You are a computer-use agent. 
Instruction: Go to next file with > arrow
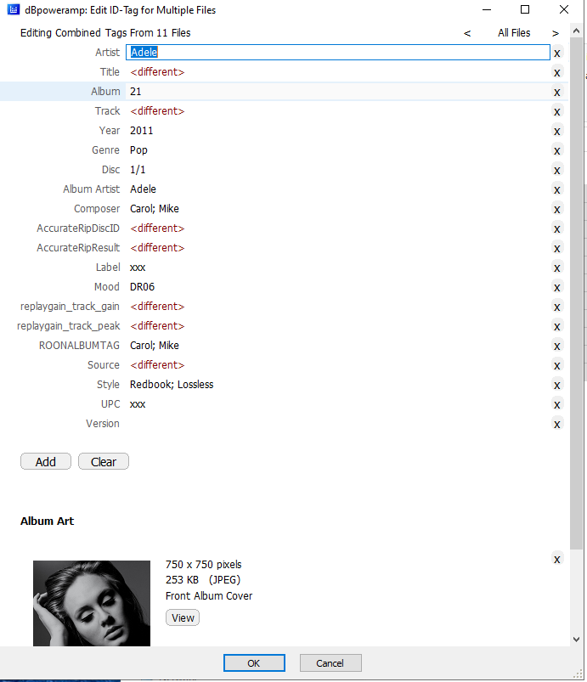[556, 33]
